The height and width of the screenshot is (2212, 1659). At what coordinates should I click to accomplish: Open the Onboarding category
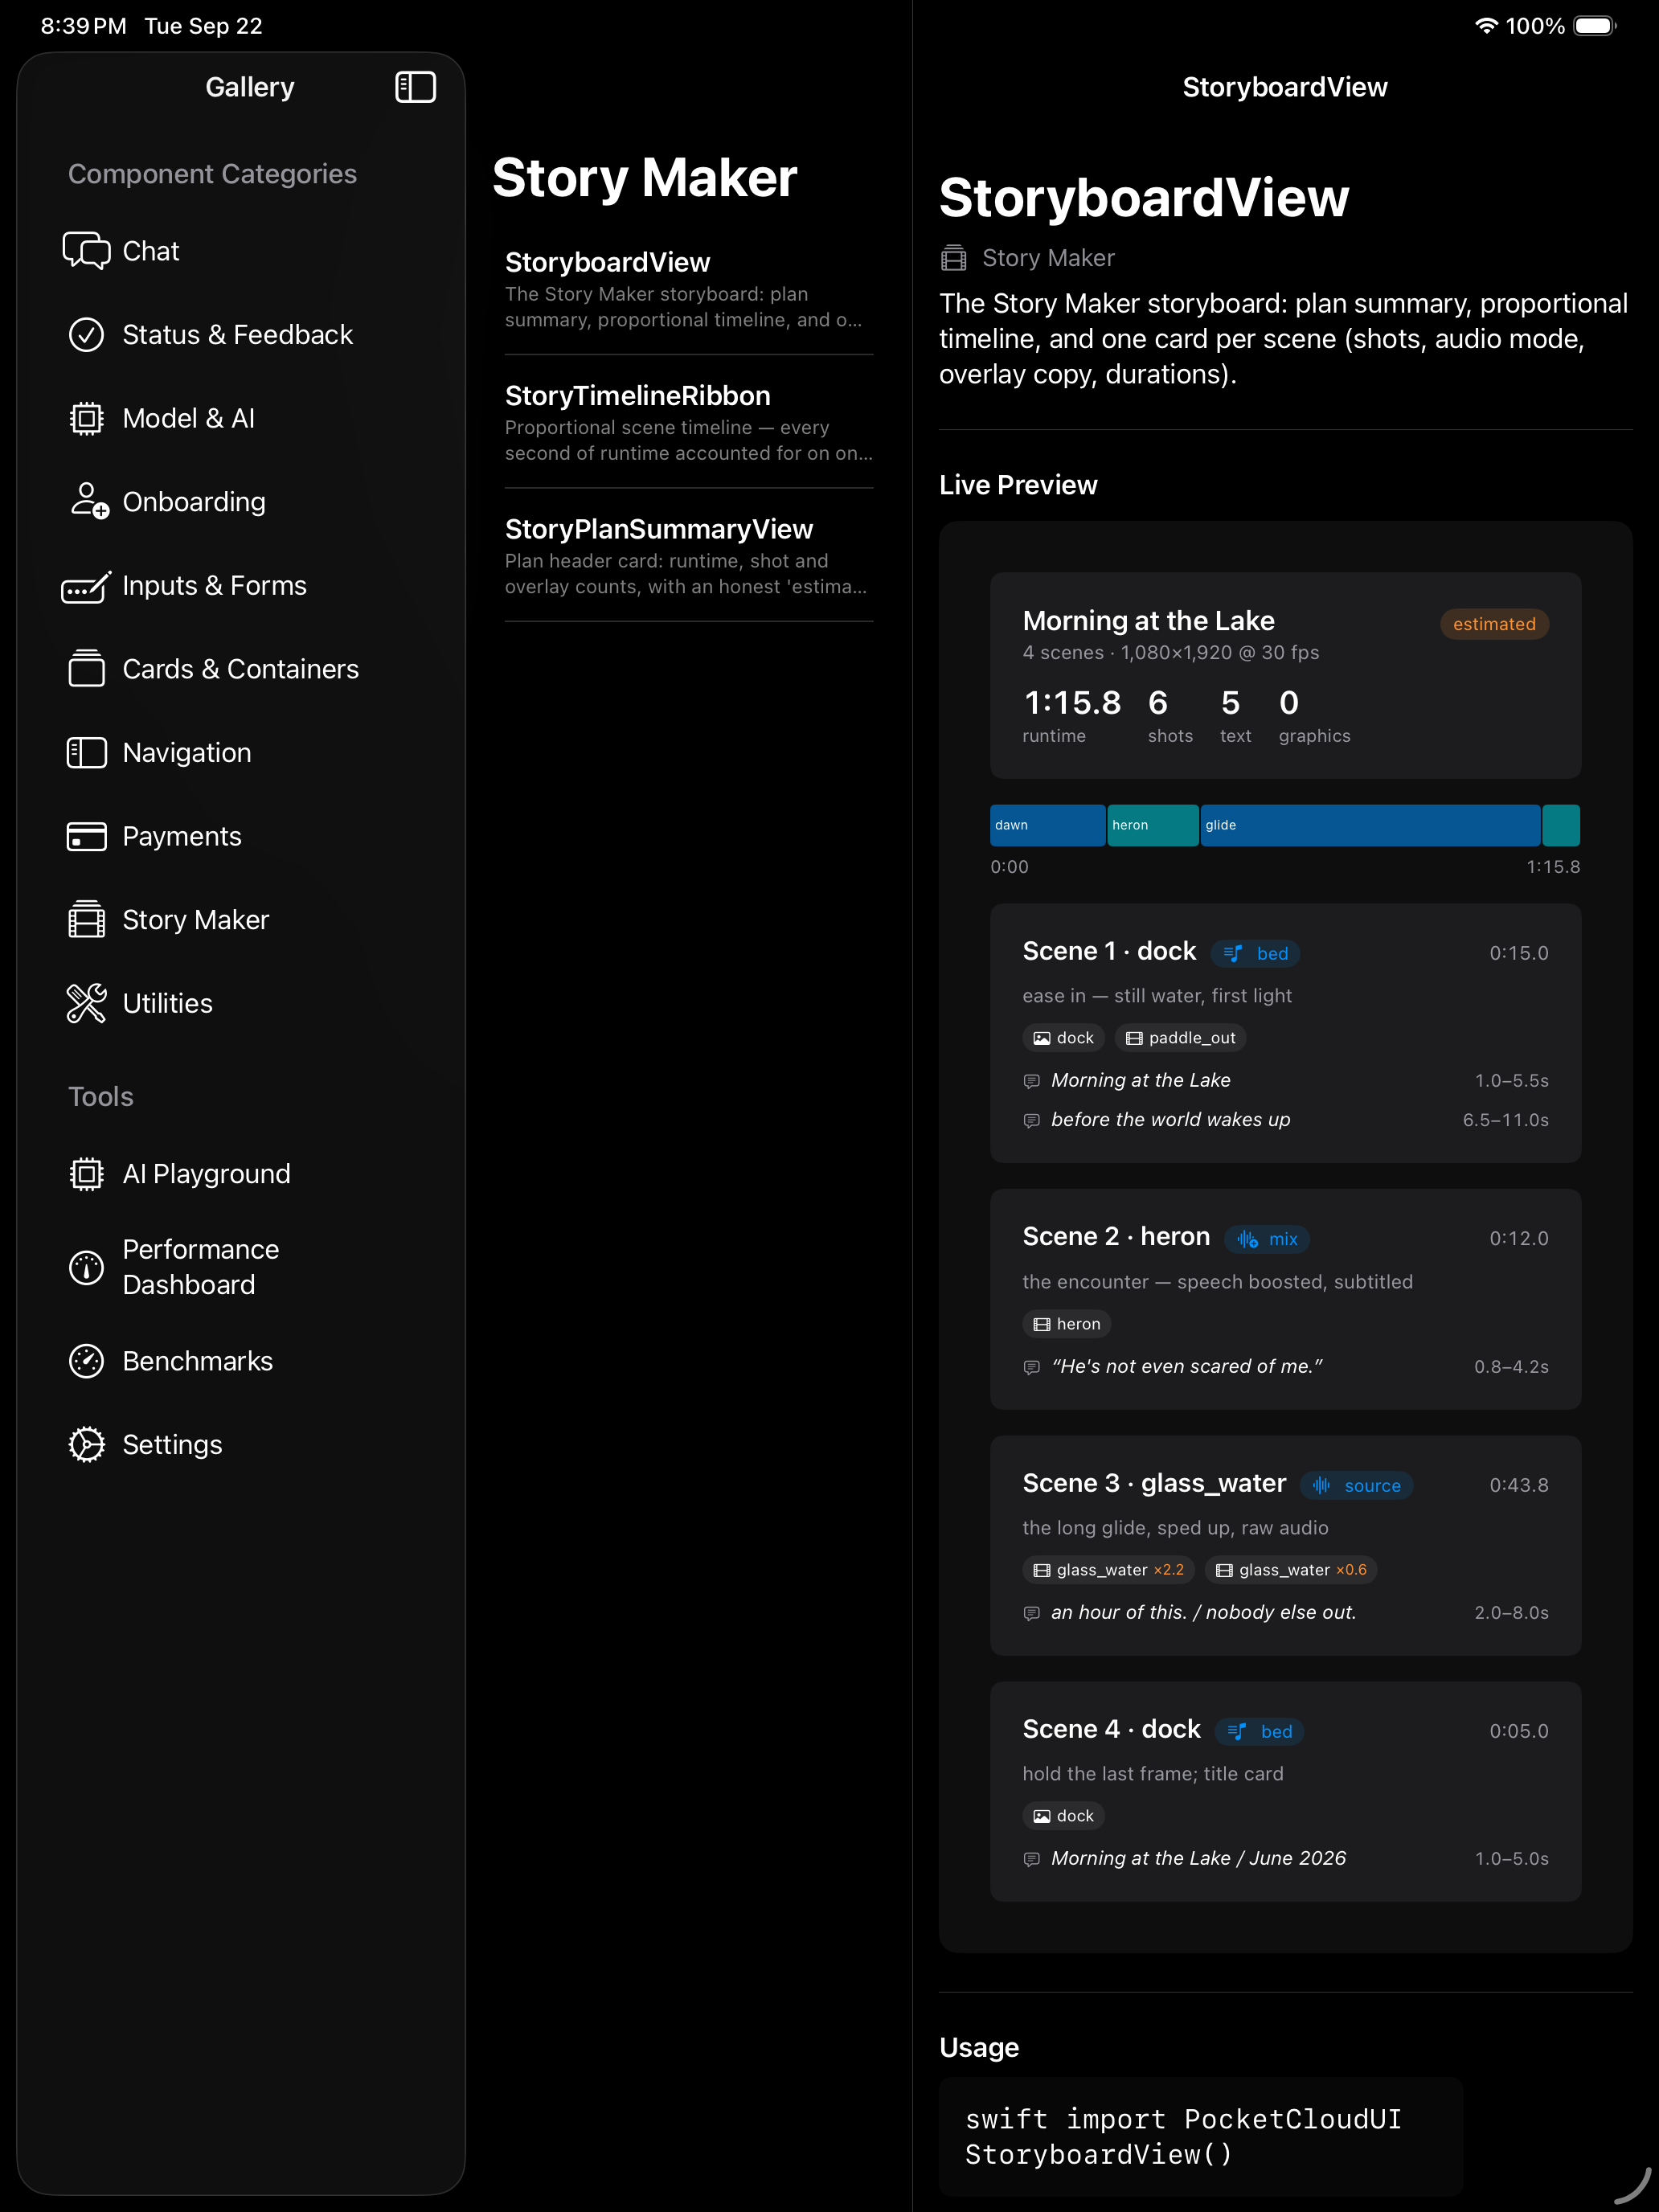point(240,502)
